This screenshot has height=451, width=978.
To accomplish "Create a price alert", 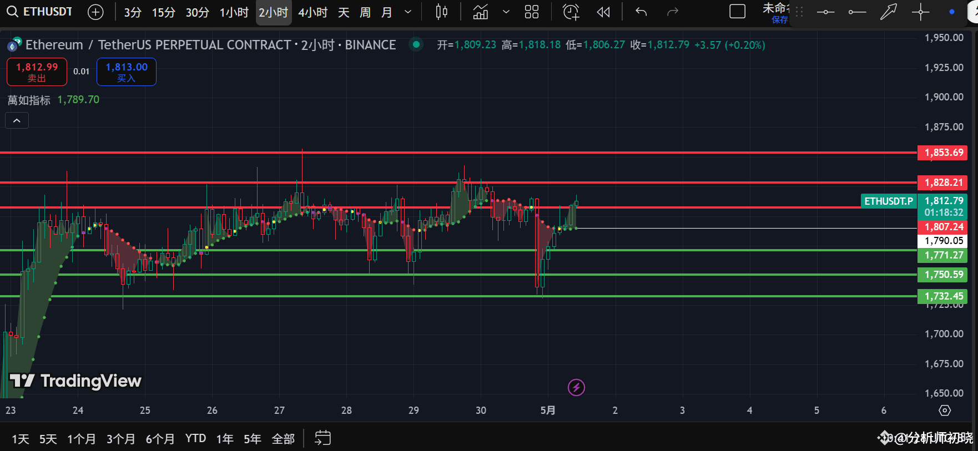I will 571,12.
